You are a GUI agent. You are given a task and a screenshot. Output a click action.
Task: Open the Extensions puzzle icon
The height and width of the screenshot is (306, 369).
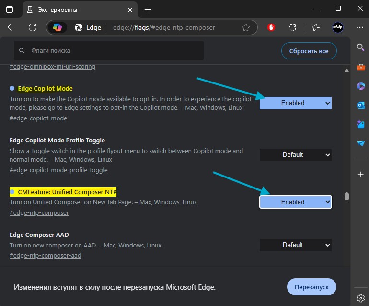coord(292,27)
